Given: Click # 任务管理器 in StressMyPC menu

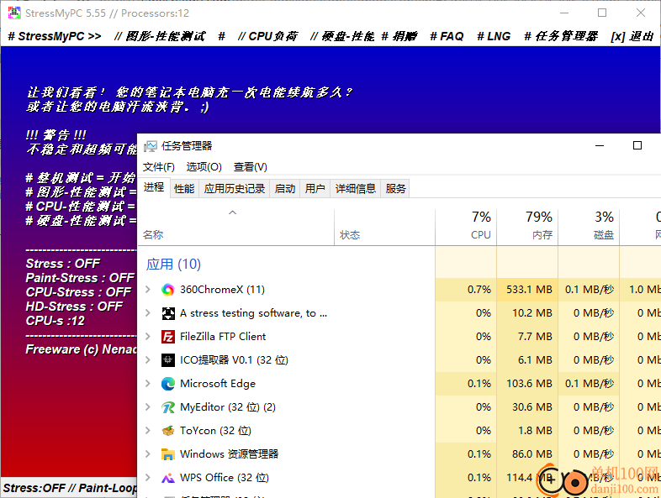Looking at the screenshot, I should [561, 37].
